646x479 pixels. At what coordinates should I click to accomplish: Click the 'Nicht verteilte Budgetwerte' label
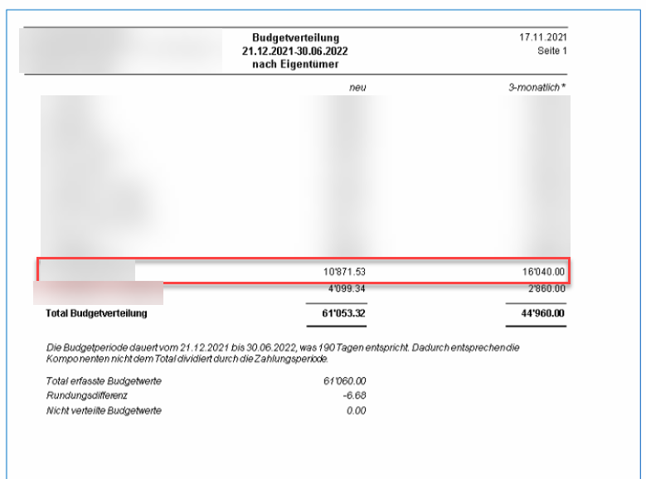[x=104, y=410]
